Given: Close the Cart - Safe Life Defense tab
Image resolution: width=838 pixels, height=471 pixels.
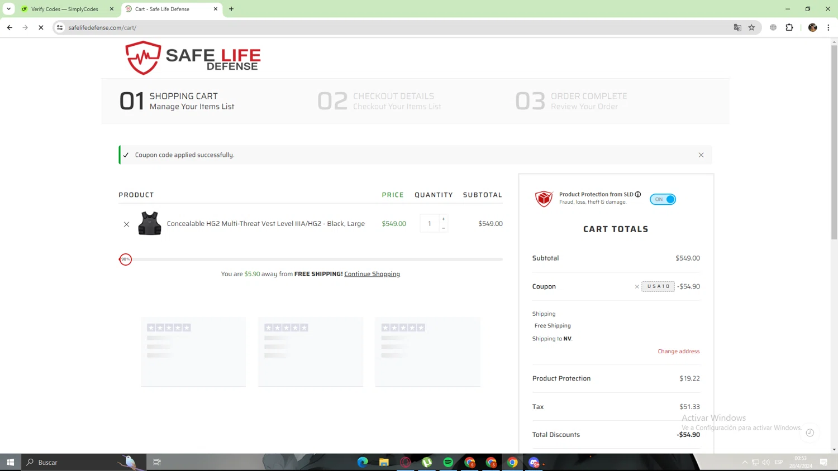Looking at the screenshot, I should (x=216, y=9).
